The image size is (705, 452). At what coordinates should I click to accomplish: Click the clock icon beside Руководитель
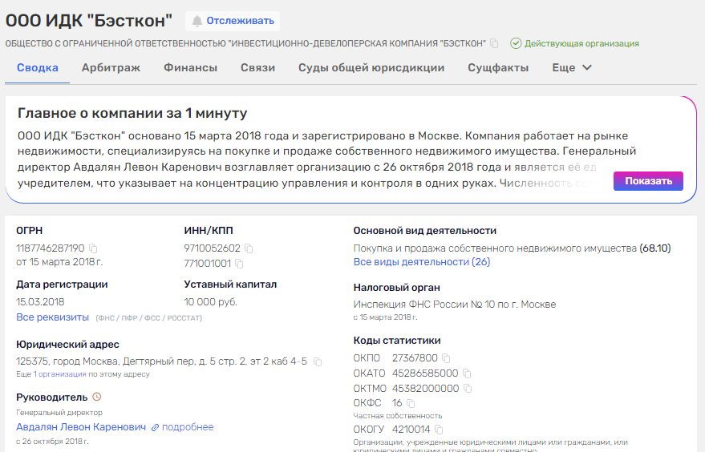pyautogui.click(x=97, y=396)
